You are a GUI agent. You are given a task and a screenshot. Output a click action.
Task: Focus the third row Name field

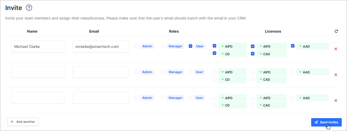coord(38,98)
